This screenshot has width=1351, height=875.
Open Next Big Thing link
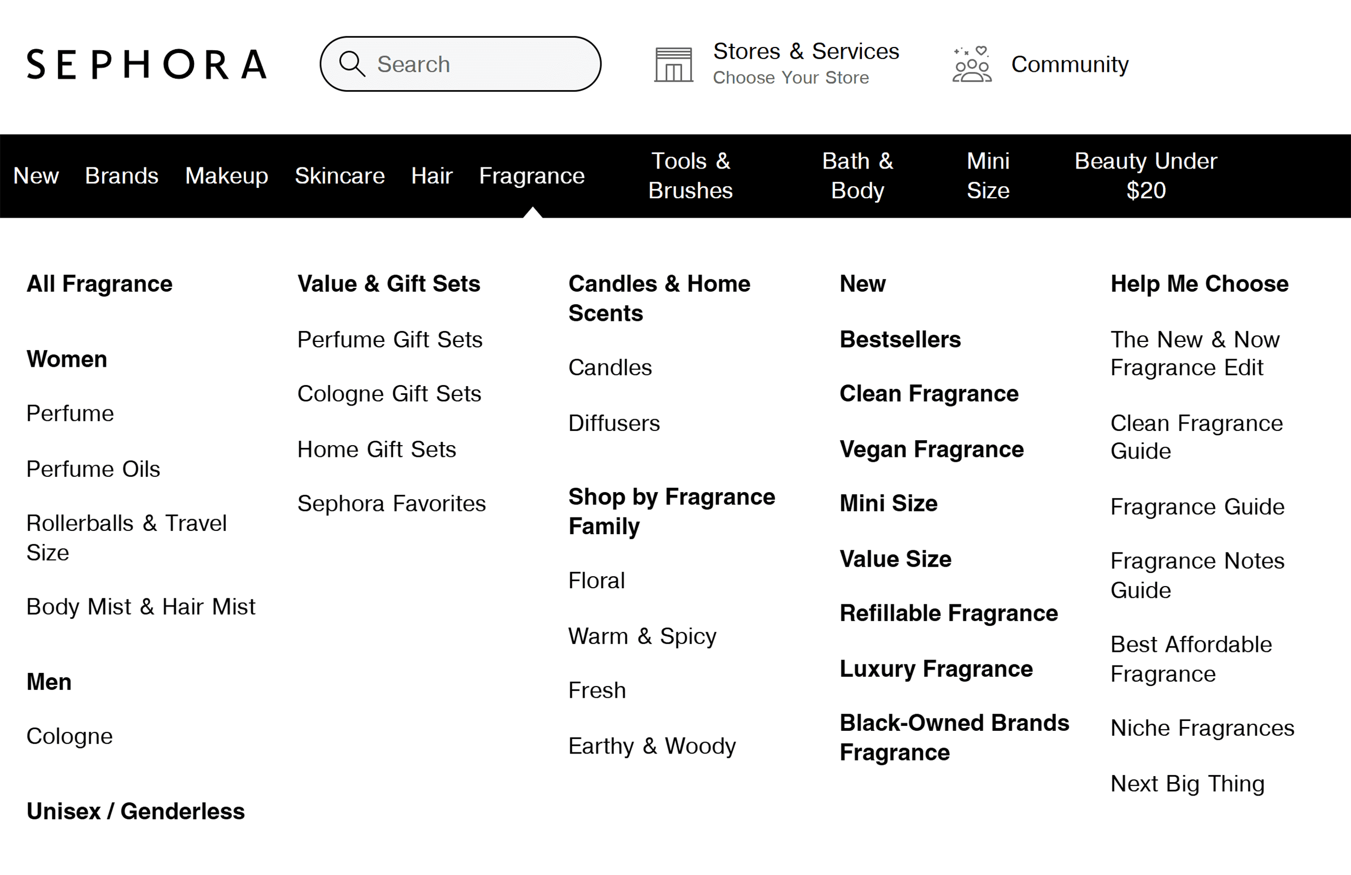point(1187,784)
